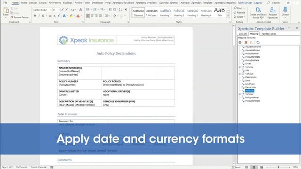Justify the text
This screenshot has height=169, width=301.
point(100,16)
